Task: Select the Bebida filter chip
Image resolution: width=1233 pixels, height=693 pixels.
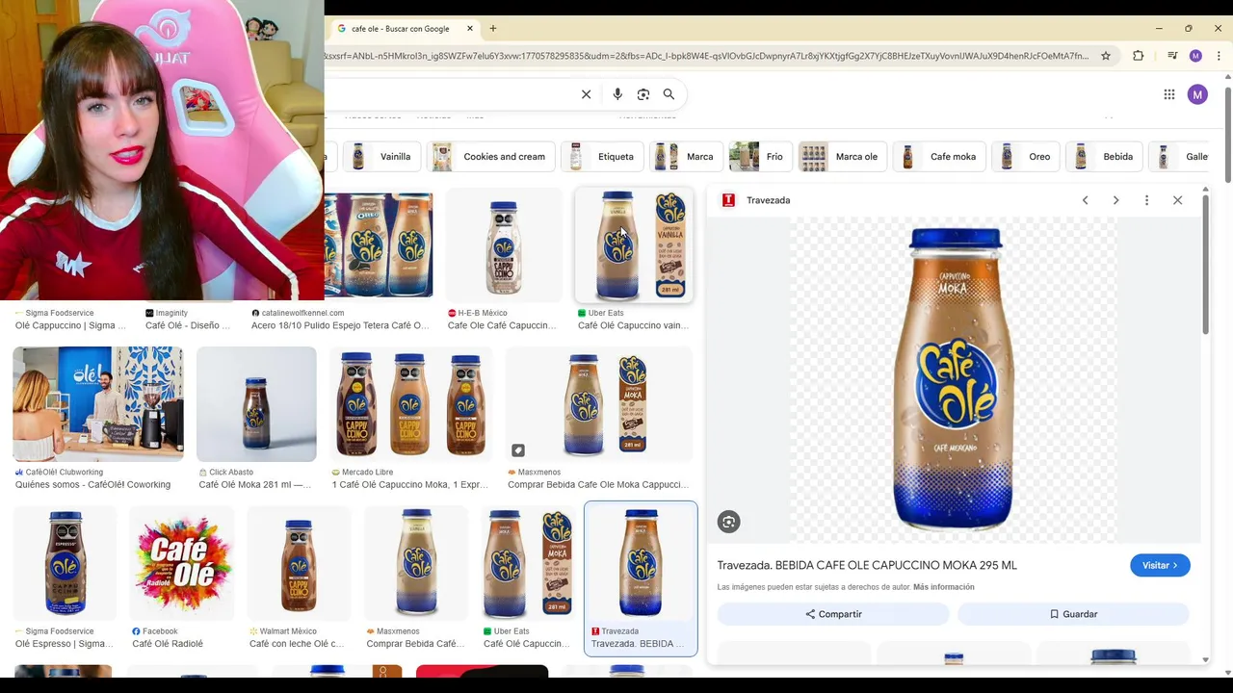Action: point(1104,157)
